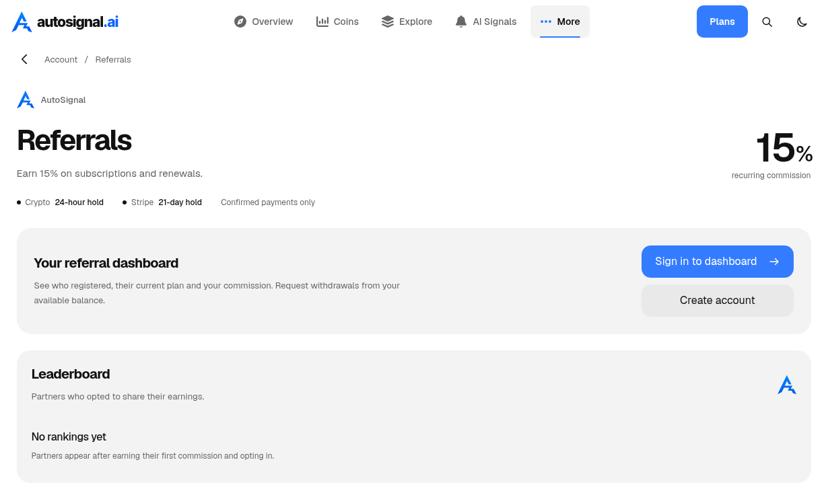Image resolution: width=826 pixels, height=499 pixels.
Task: Click the arrow on Sign in to dashboard
Action: pos(774,262)
